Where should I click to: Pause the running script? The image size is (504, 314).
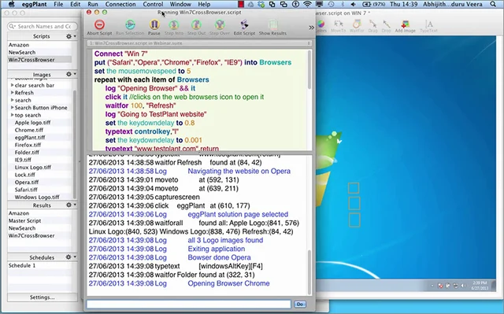coord(154,24)
